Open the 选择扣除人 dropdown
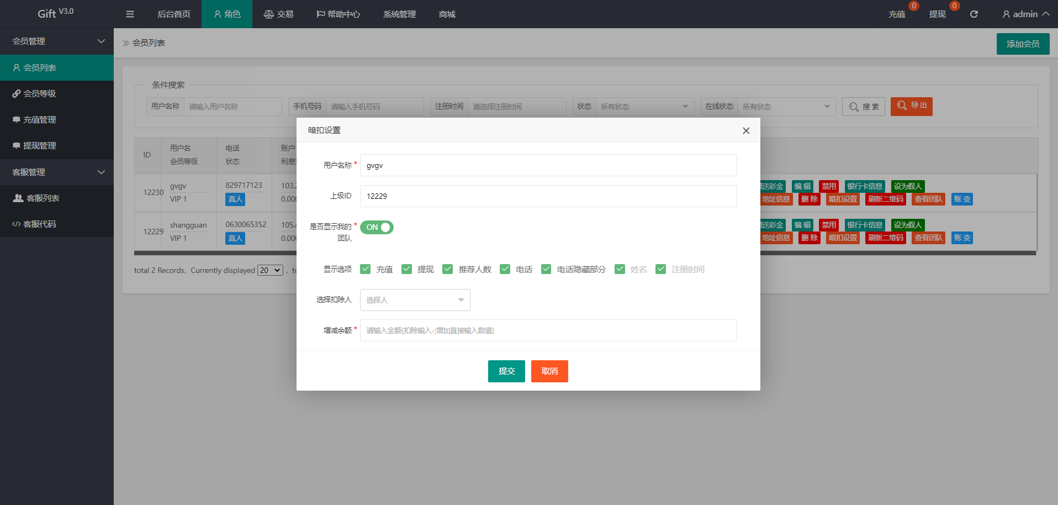Viewport: 1058px width, 505px height. 415,300
